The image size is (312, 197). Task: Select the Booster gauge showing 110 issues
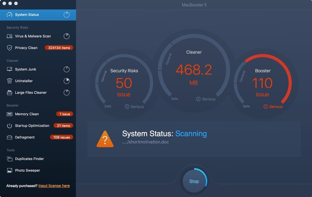pyautogui.click(x=262, y=84)
